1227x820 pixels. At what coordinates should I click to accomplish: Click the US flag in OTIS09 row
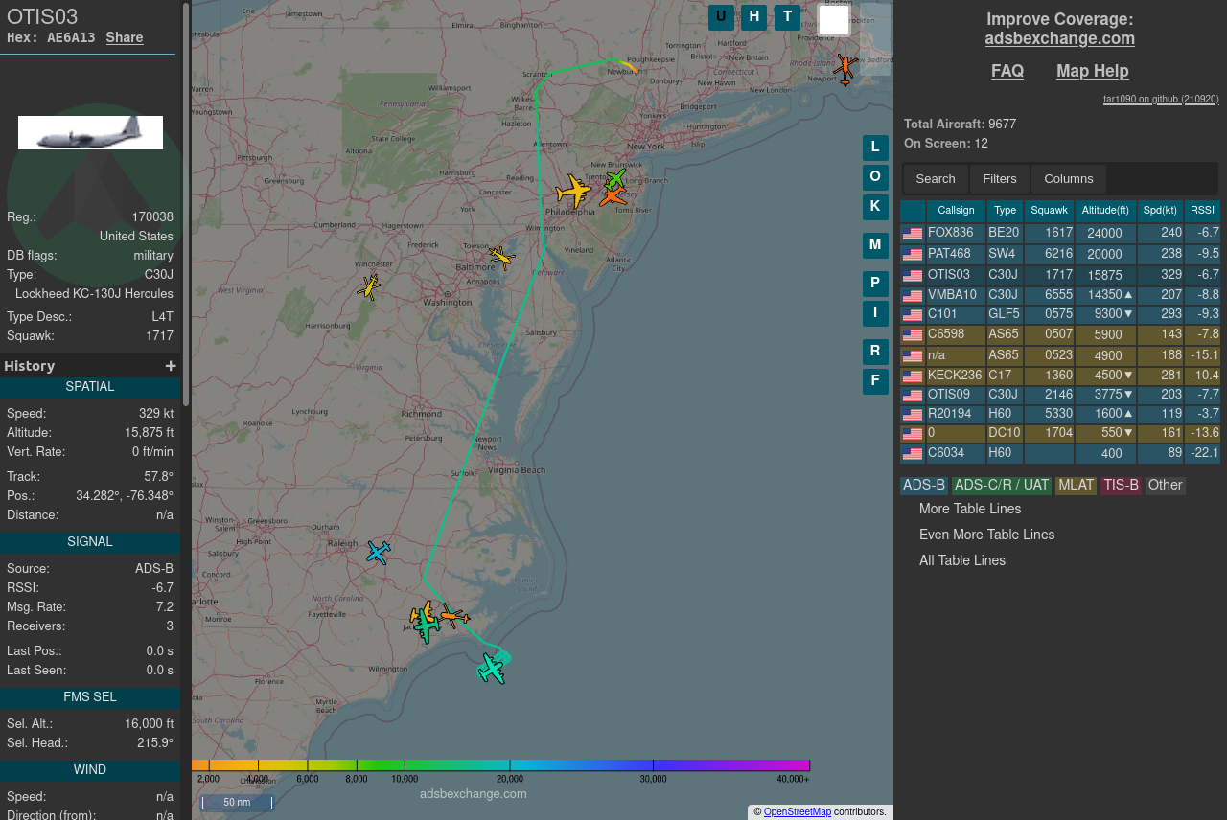(x=913, y=396)
